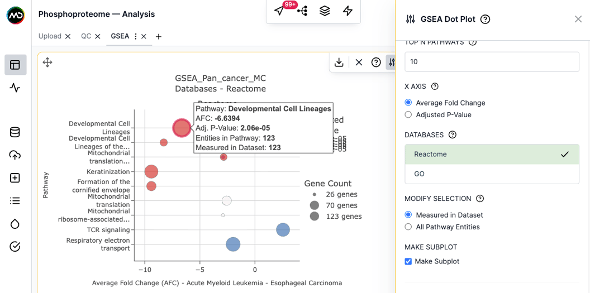Click the GSEA_Pan_cancer_MC plot title
This screenshot has height=293, width=590.
click(221, 79)
